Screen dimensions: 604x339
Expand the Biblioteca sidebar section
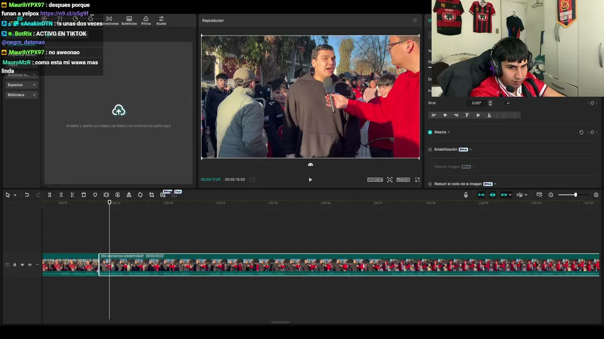[x=21, y=95]
